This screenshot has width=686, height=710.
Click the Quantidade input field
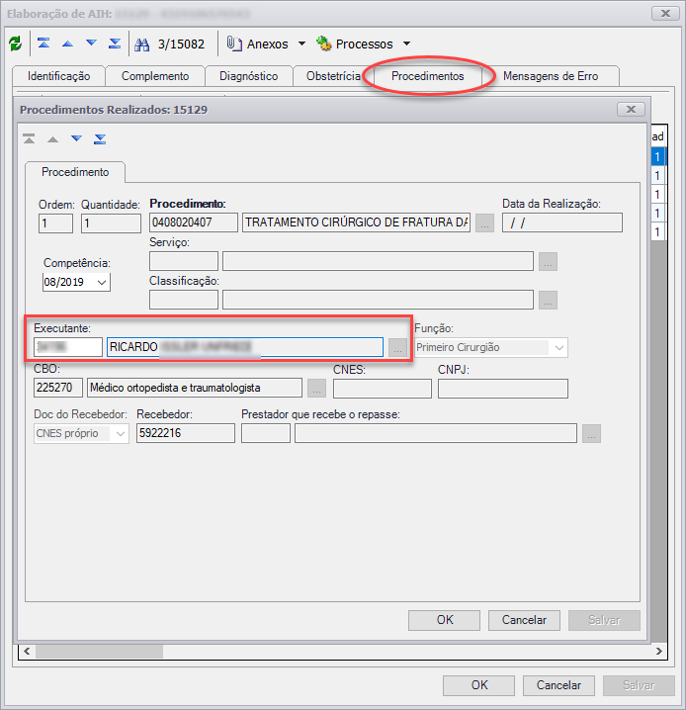(x=111, y=223)
